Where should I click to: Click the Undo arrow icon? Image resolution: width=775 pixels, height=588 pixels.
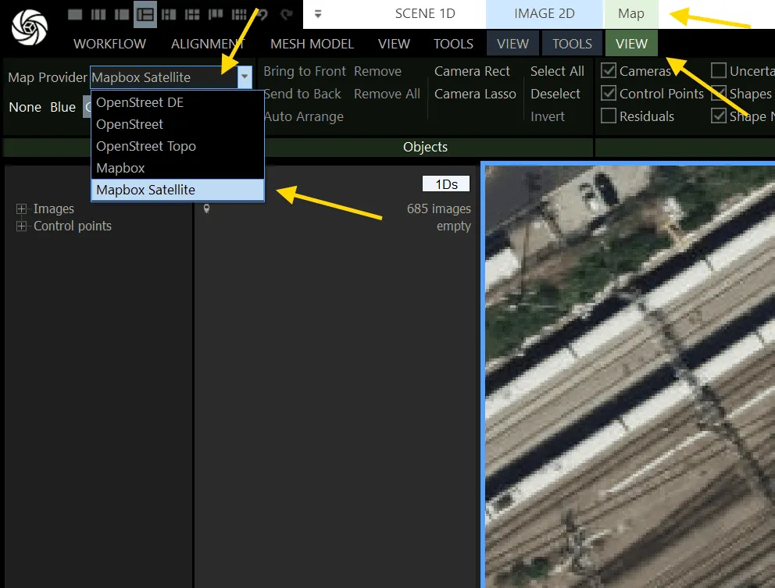(263, 14)
